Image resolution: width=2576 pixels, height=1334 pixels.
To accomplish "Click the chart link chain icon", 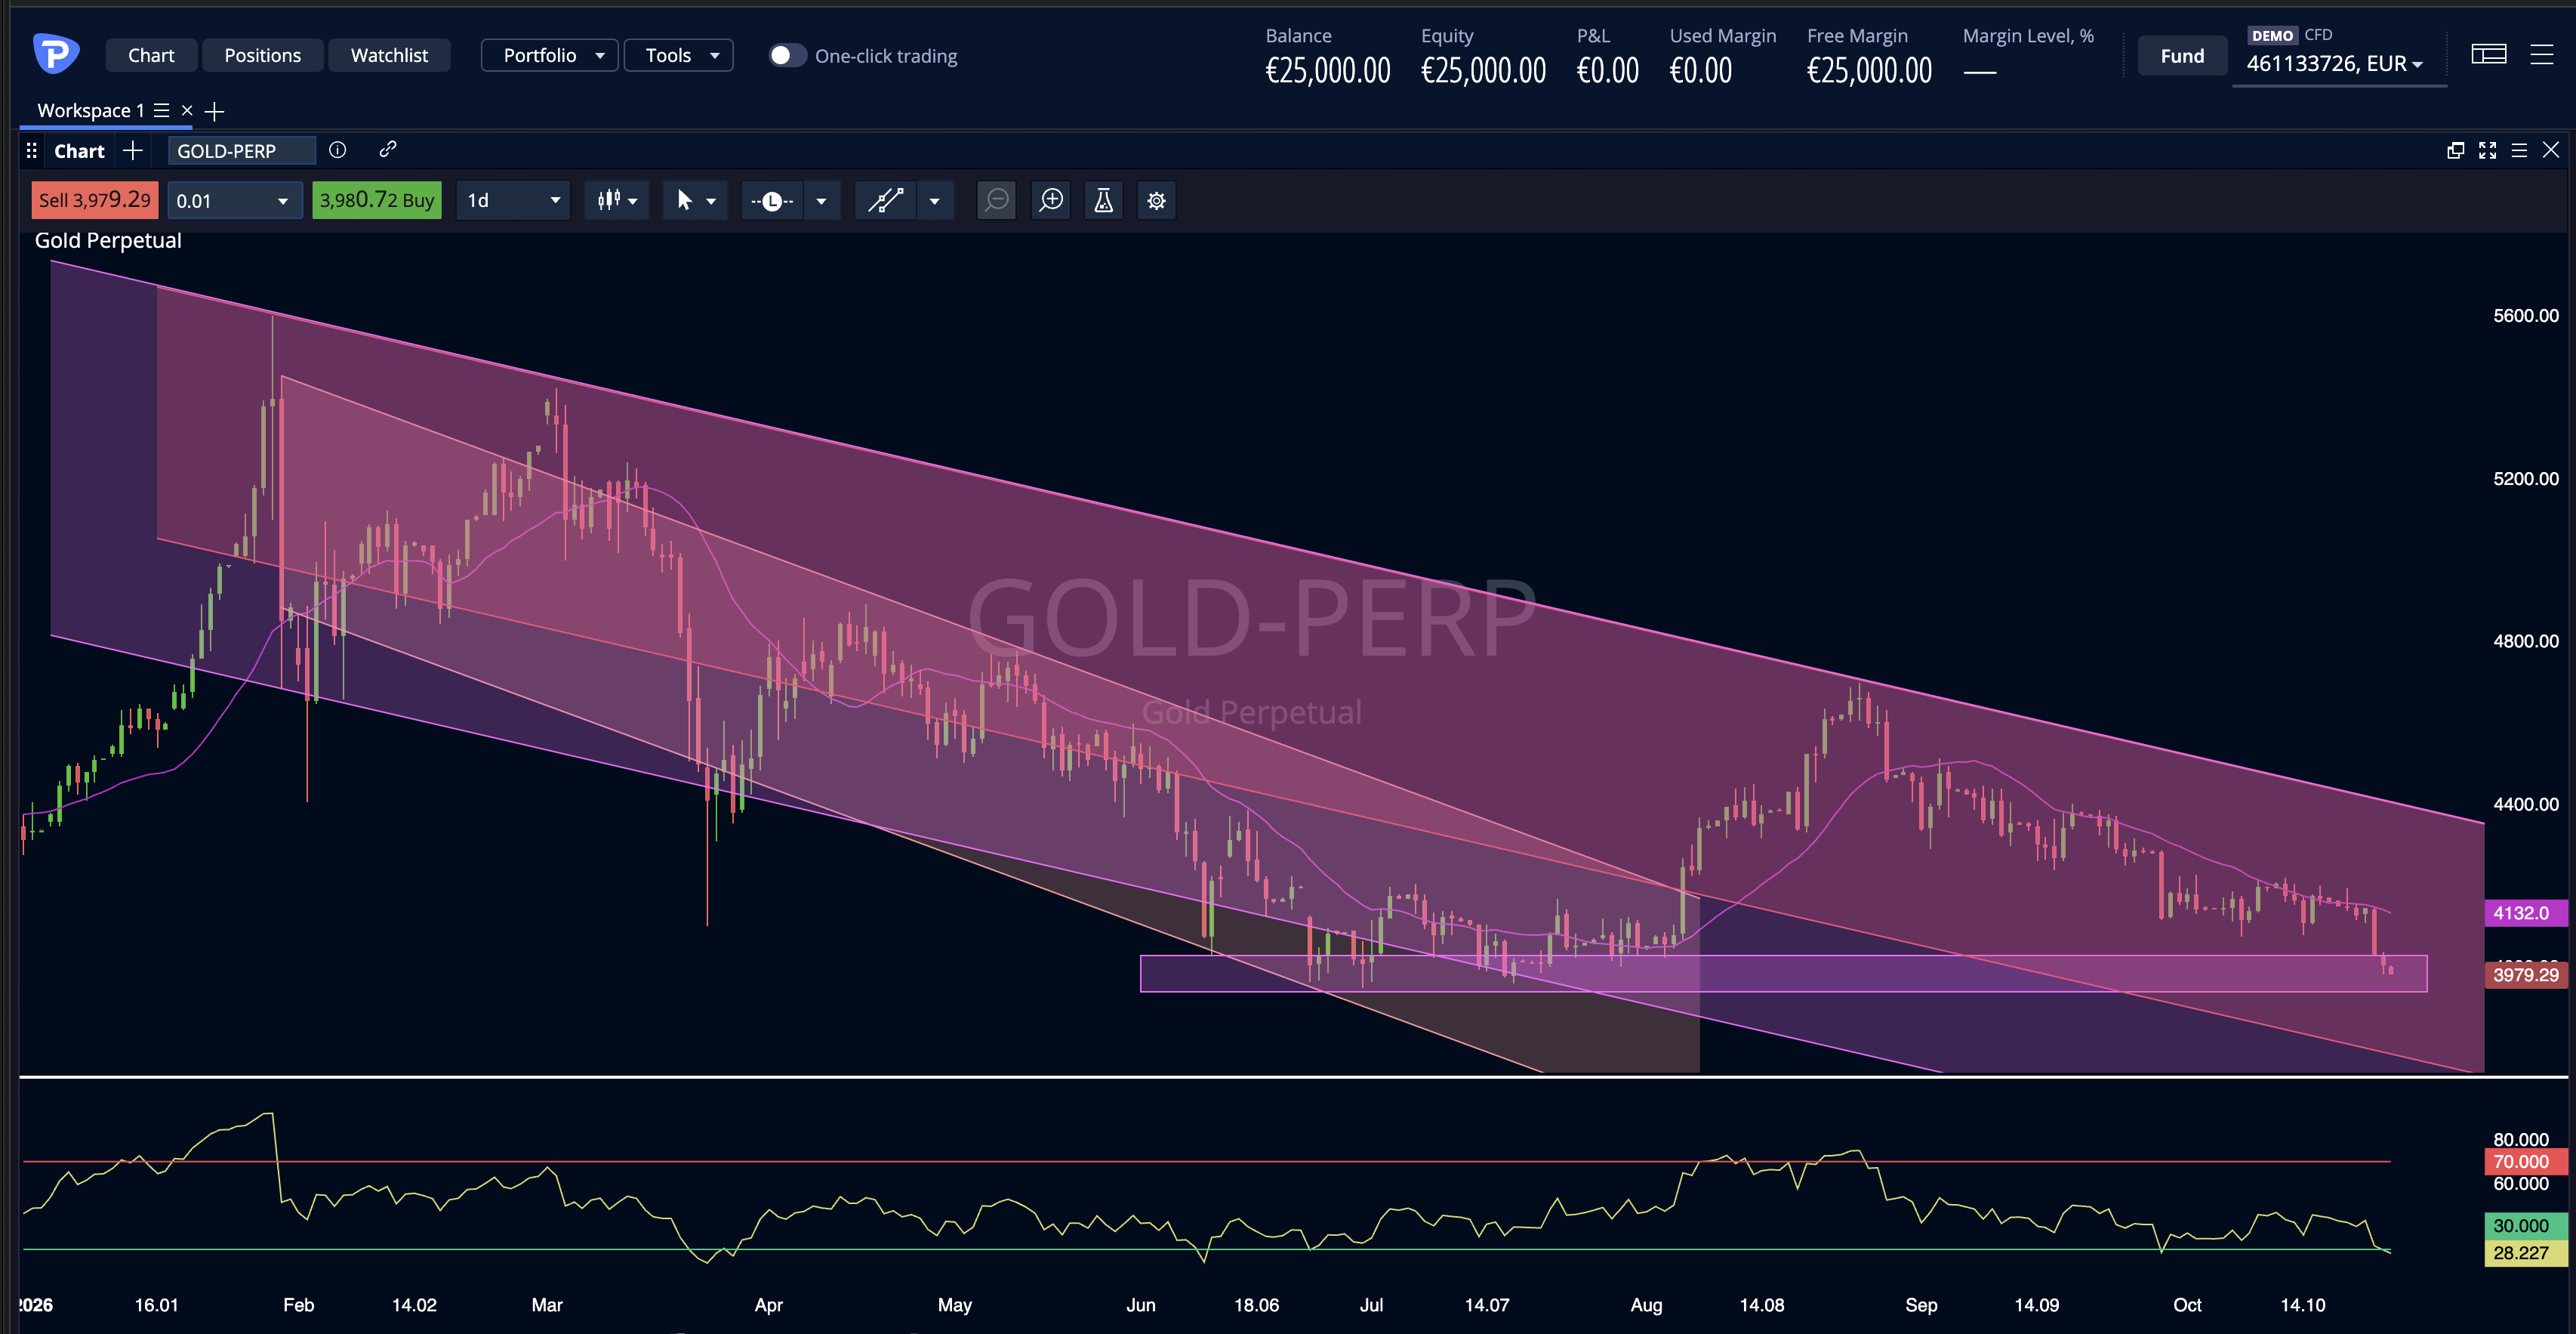I will (x=388, y=149).
